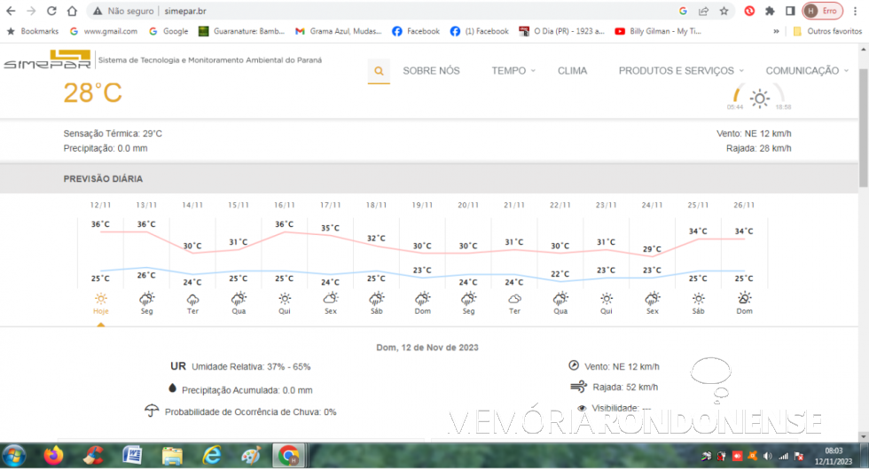Bookmark this page with star icon
This screenshot has height=470, width=869.
[x=724, y=12]
